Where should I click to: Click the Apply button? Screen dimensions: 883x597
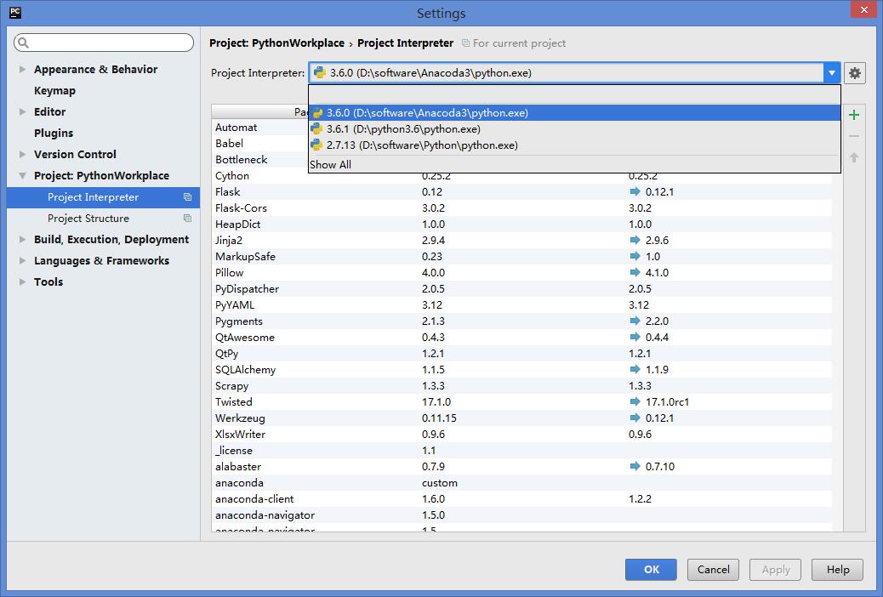pos(776,570)
